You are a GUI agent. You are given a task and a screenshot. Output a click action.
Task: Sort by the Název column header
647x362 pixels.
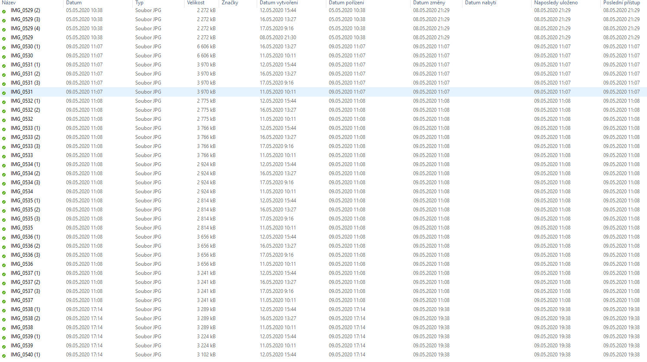coord(9,3)
